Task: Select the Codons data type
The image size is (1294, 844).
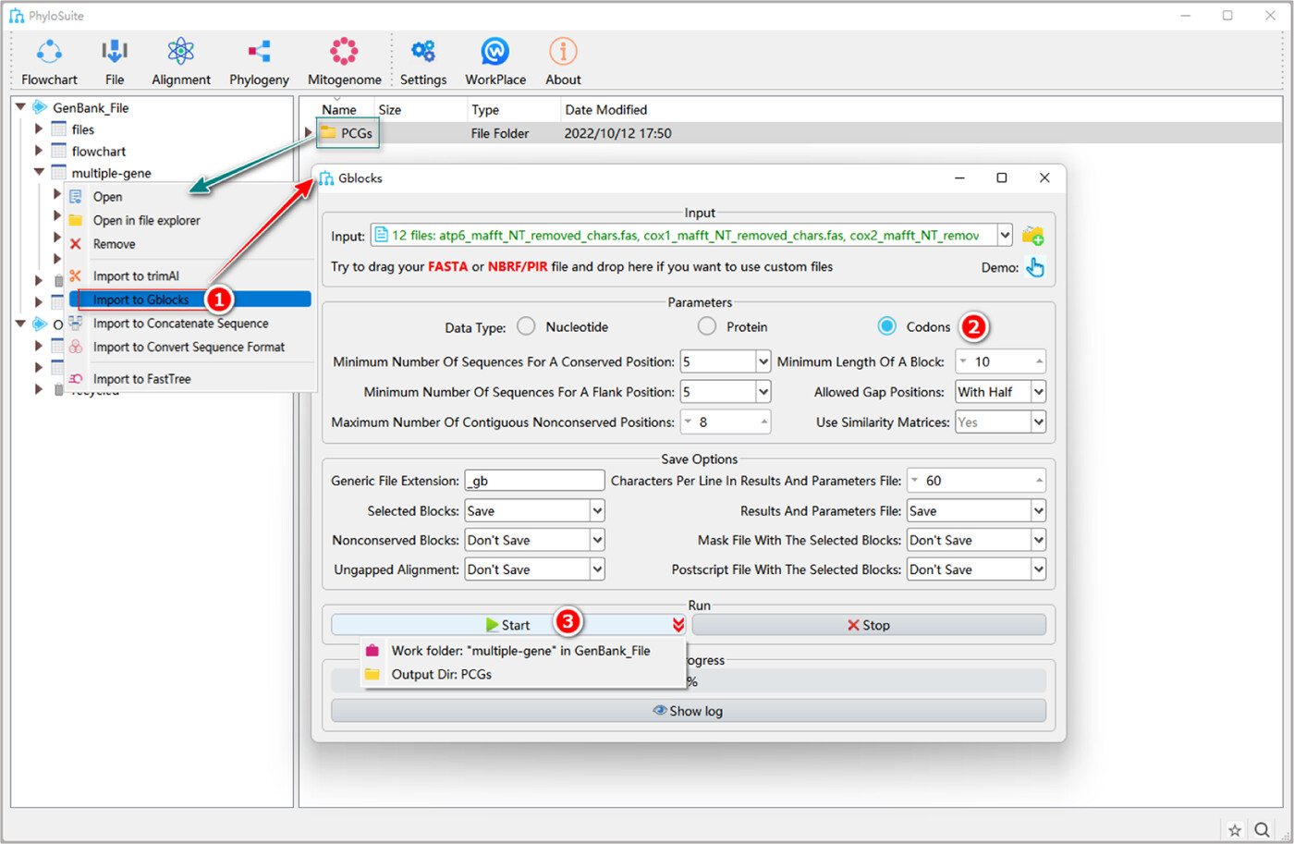Action: pyautogui.click(x=886, y=326)
